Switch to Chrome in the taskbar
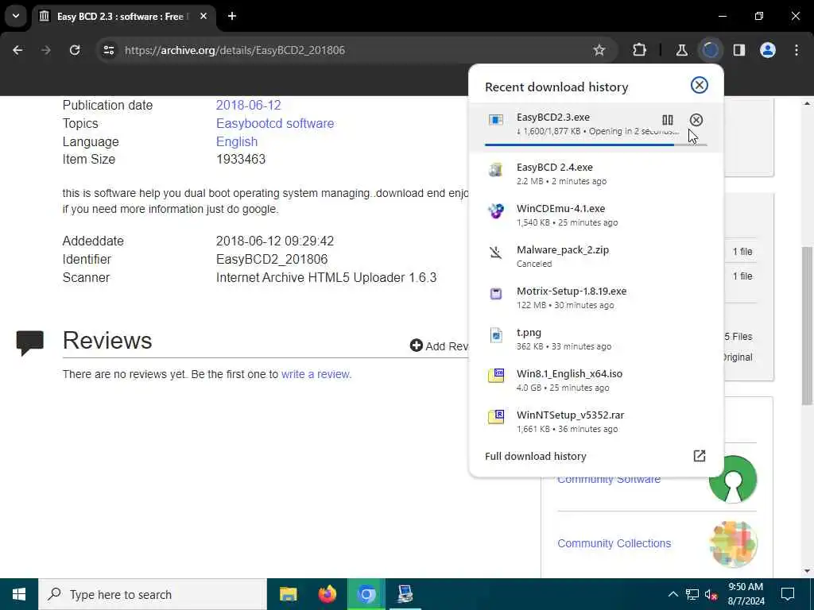814x610 pixels. click(366, 594)
